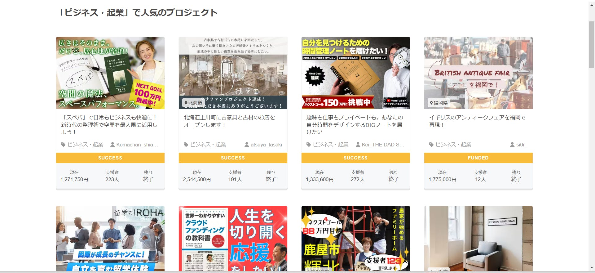
Task: Select the ビジネス・起業 category on the antique fair card
Action: (453, 145)
